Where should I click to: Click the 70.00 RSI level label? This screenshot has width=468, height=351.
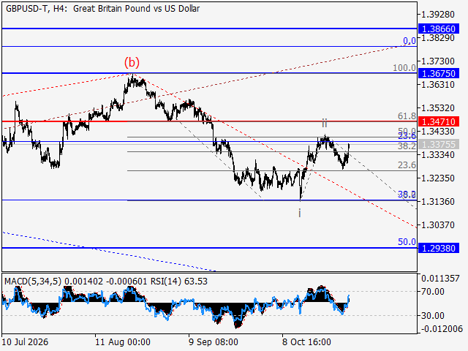pyautogui.click(x=432, y=292)
